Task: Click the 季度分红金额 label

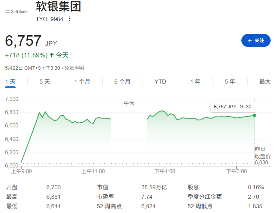Action: click(205, 197)
